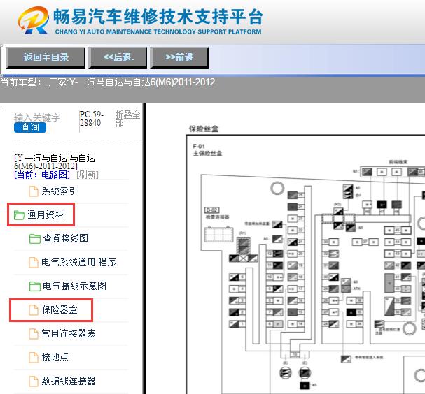Click the blue 查询 search button
The image size is (425, 394).
(30, 127)
